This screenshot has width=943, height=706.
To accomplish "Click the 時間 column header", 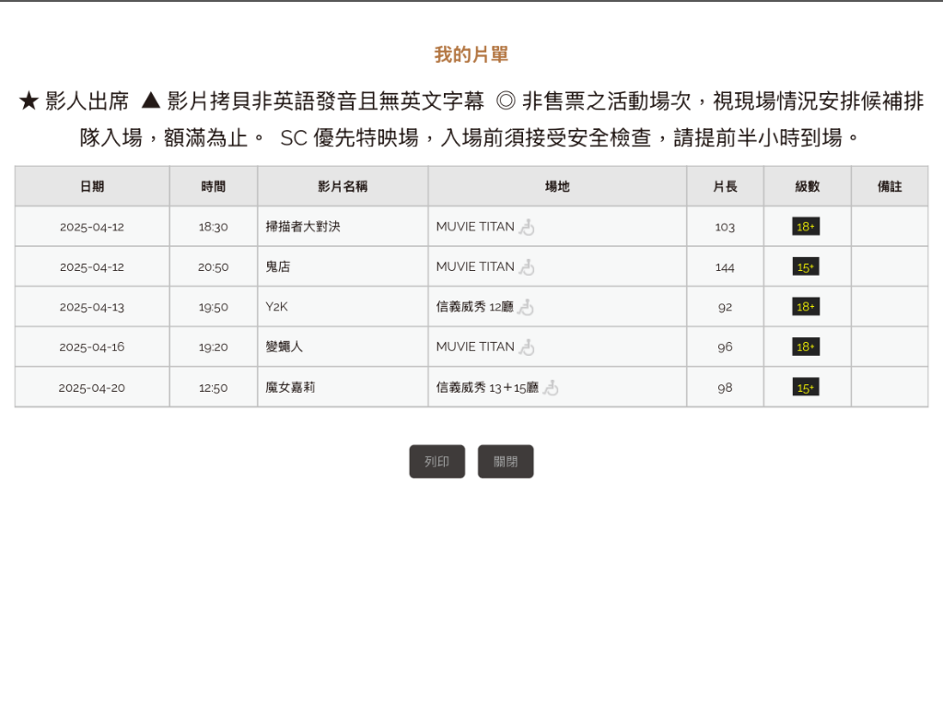I will (x=214, y=186).
